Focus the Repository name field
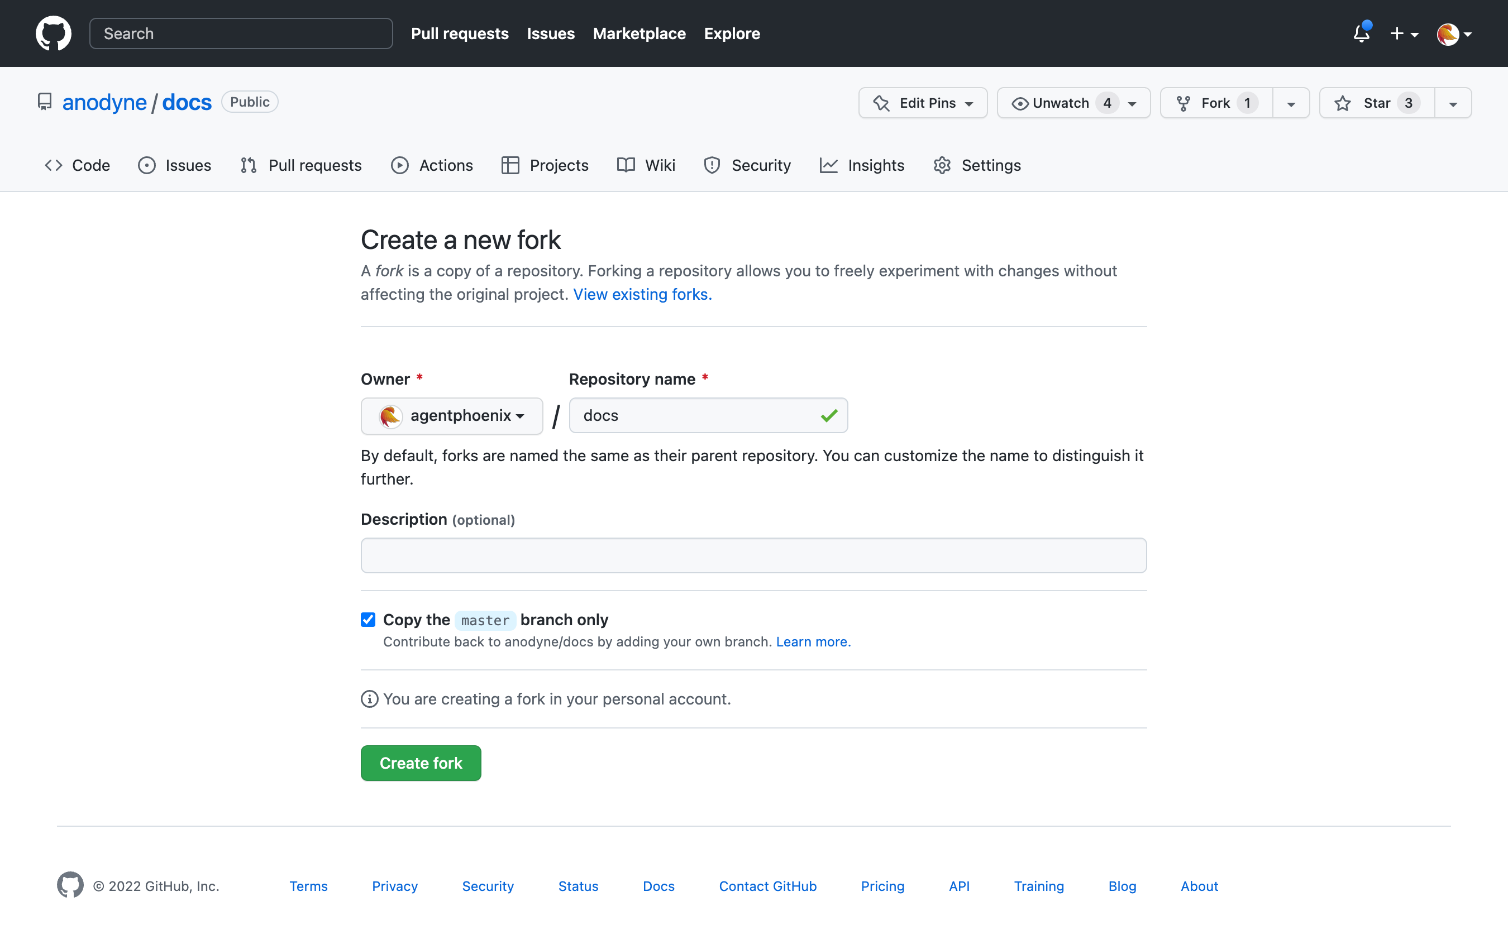 click(708, 416)
